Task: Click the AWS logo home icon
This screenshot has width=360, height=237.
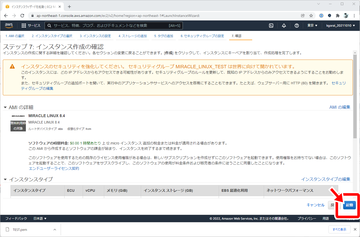Action: click(9, 25)
